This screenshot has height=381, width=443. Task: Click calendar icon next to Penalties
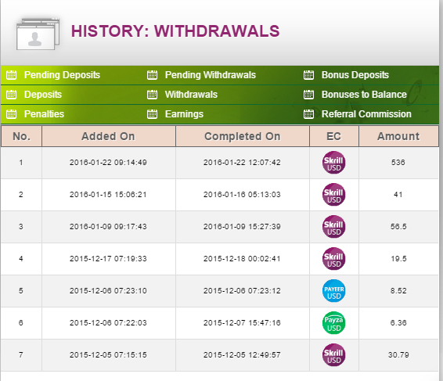tap(11, 114)
